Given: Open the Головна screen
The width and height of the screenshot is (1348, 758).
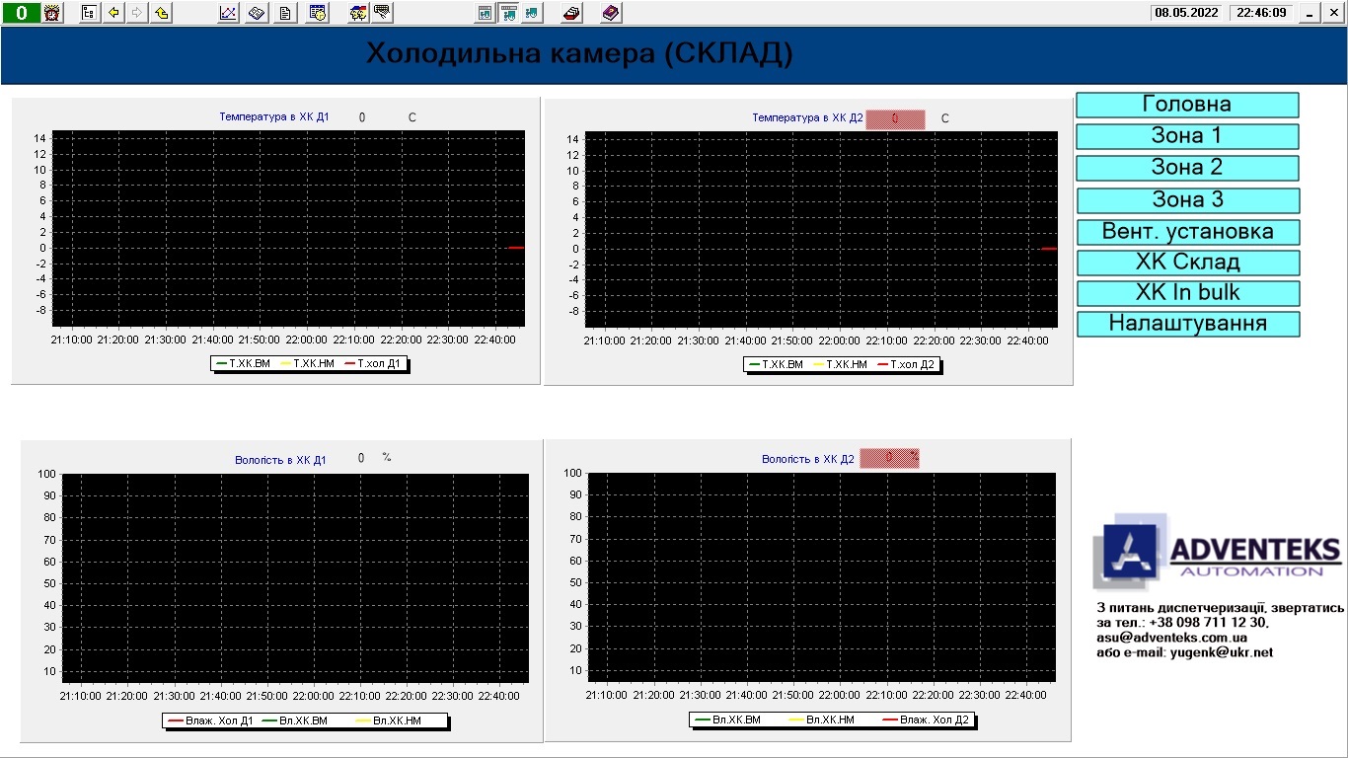Looking at the screenshot, I should point(1187,105).
